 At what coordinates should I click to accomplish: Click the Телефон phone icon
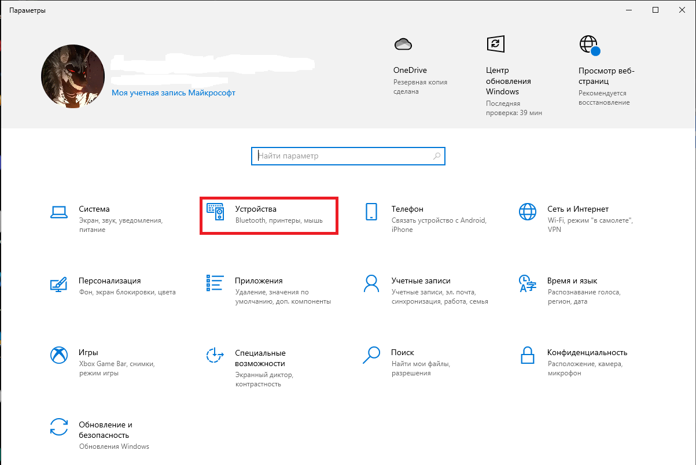[x=371, y=212]
